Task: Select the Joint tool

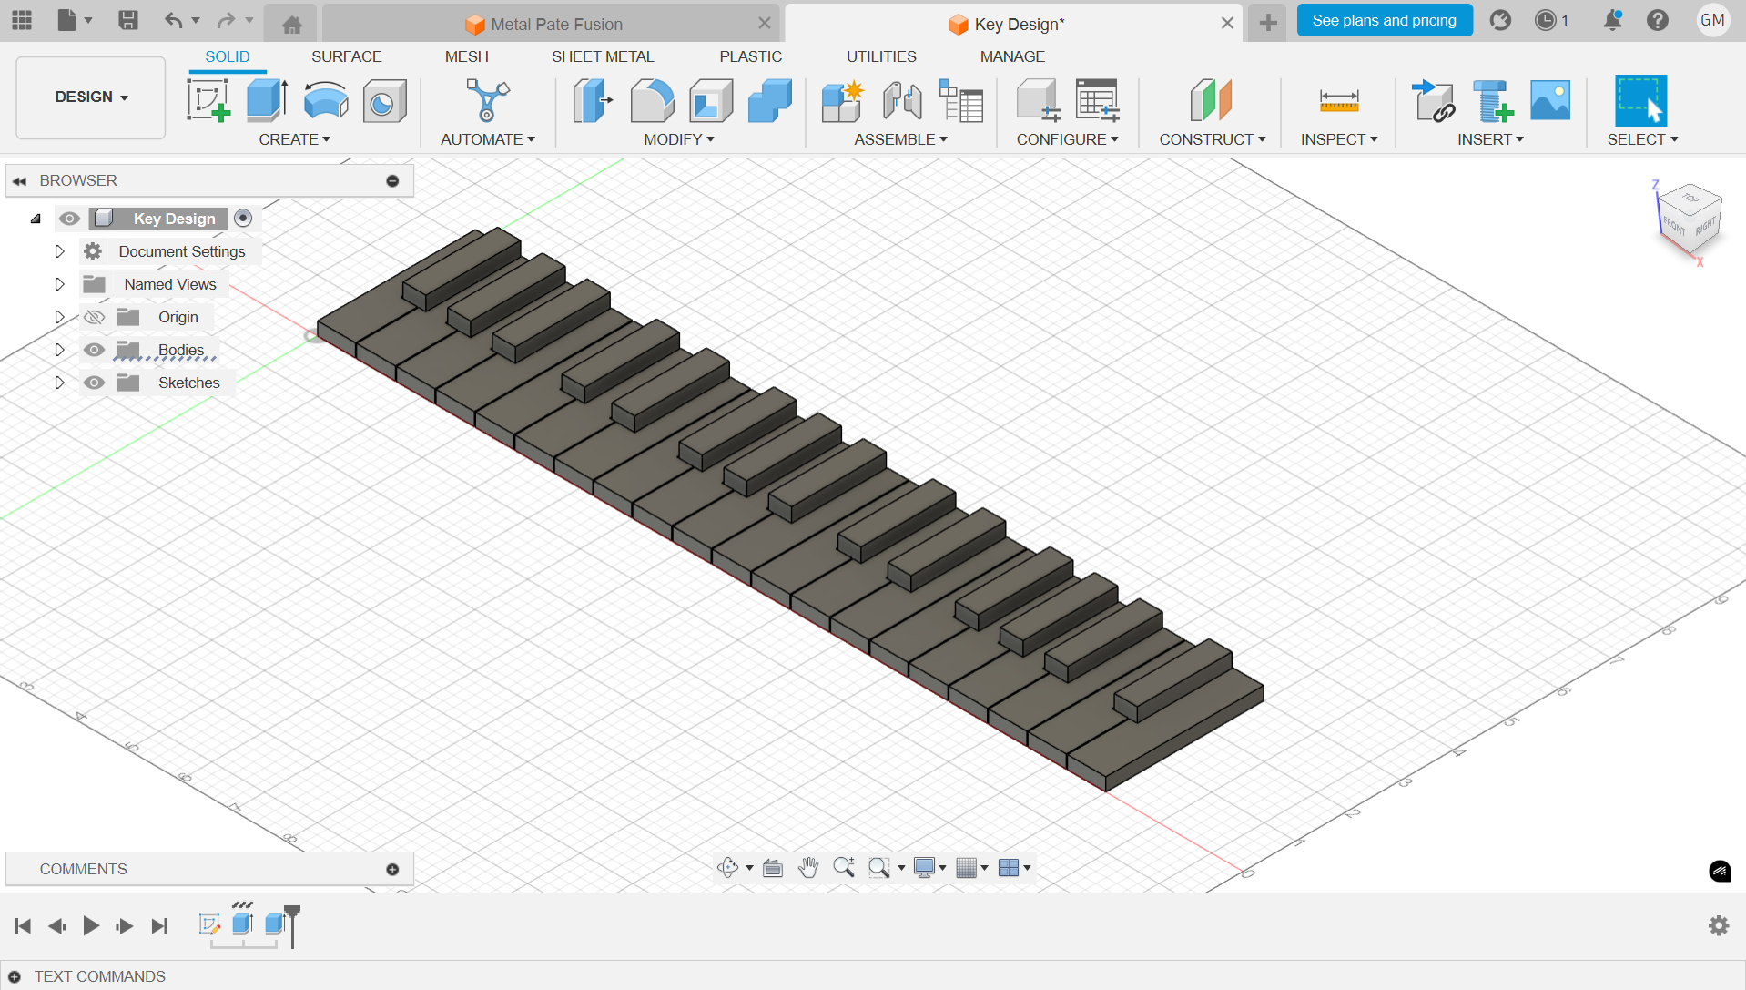Action: (x=901, y=100)
